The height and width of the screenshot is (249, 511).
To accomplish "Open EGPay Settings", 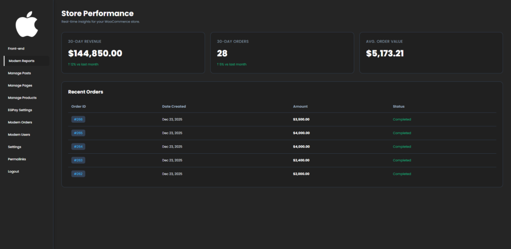I will pyautogui.click(x=20, y=110).
